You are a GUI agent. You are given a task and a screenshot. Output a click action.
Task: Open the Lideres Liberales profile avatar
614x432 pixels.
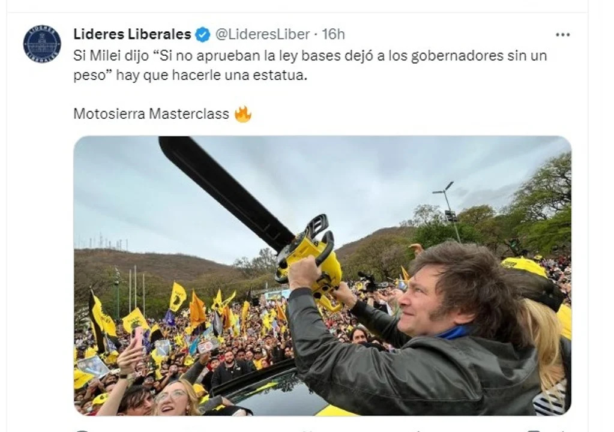(42, 44)
